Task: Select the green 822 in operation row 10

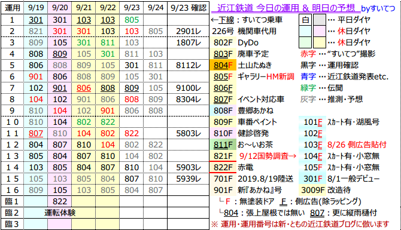Action: pyautogui.click(x=108, y=122)
